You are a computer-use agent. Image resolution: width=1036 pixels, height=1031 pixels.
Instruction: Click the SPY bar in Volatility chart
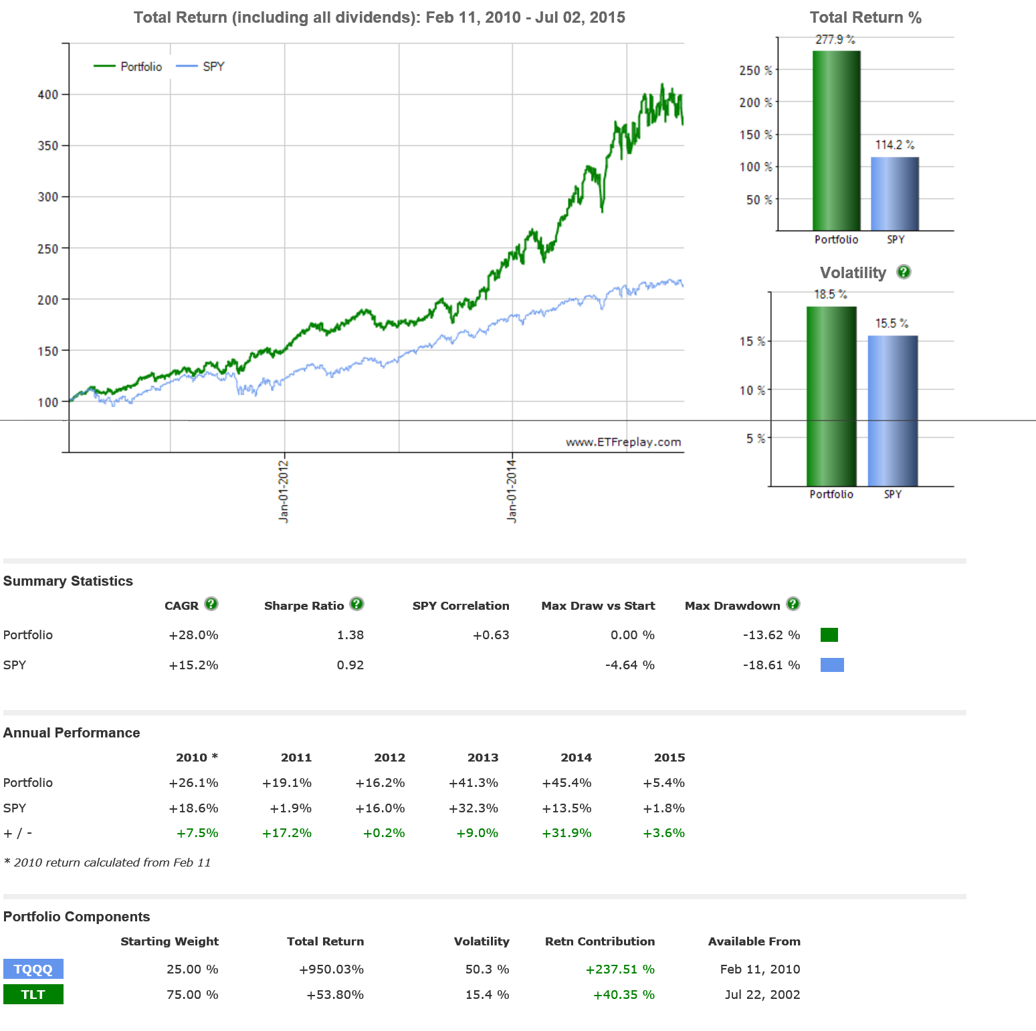pyautogui.click(x=893, y=411)
